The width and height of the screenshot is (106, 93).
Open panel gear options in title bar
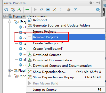(x=92, y=3)
